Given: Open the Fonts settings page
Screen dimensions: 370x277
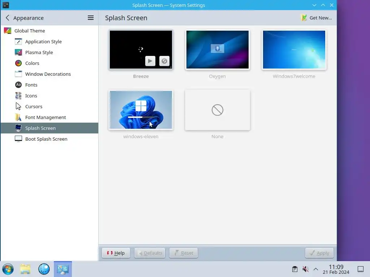Looking at the screenshot, I should 49,85.
